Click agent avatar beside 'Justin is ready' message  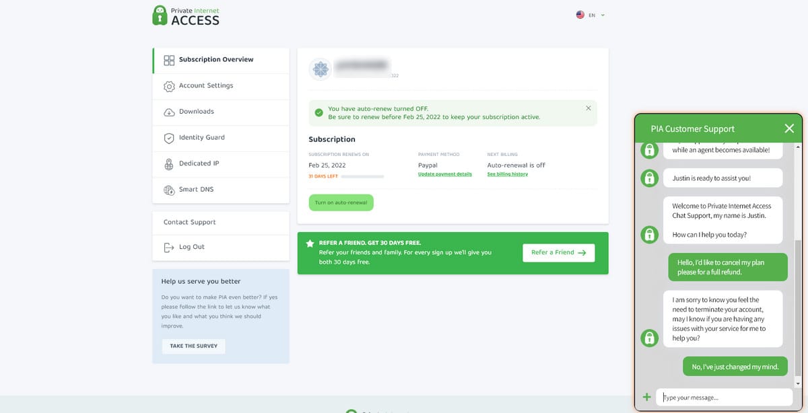click(648, 178)
